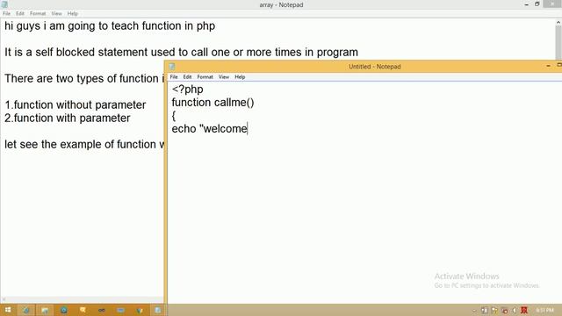Open the Windows Start button

tap(8, 310)
